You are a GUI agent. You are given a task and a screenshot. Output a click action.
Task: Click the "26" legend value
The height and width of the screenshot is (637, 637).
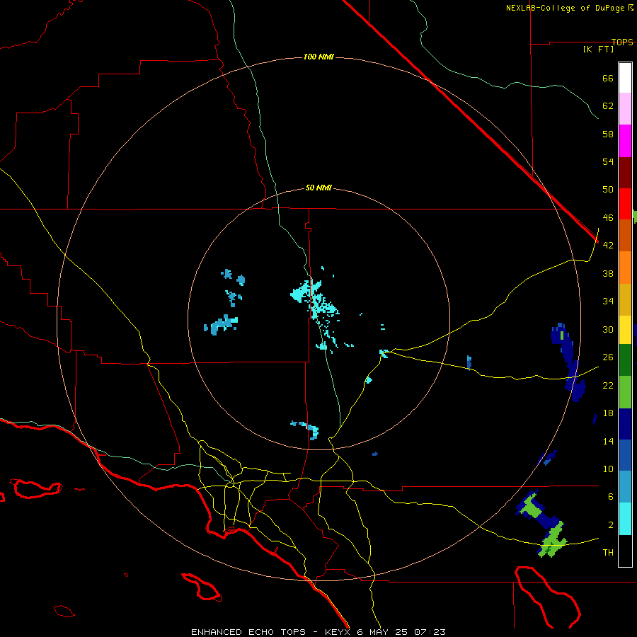608,357
